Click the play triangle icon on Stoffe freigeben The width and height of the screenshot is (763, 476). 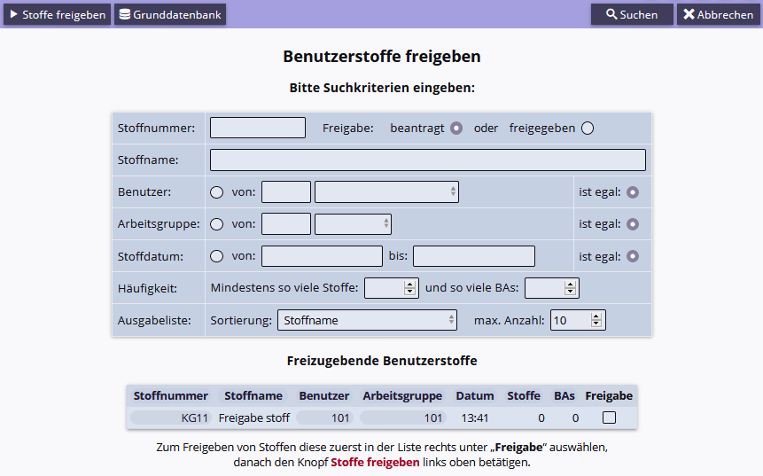(13, 14)
